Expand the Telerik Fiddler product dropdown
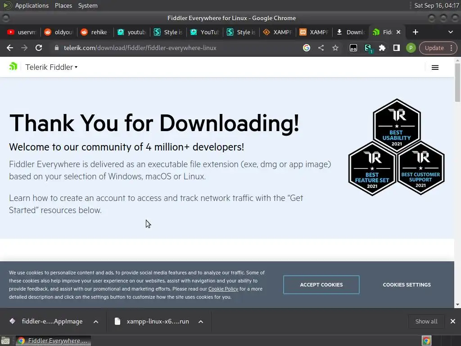The image size is (461, 346). 51,67
